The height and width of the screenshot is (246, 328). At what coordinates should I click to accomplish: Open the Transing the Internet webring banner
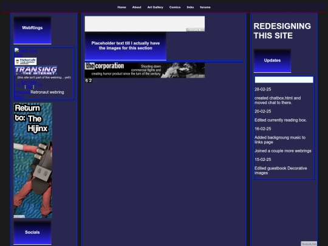click(x=36, y=70)
